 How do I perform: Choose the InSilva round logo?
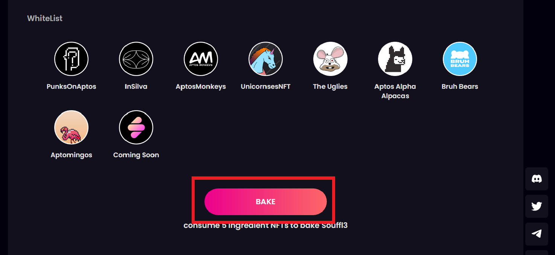point(136,59)
